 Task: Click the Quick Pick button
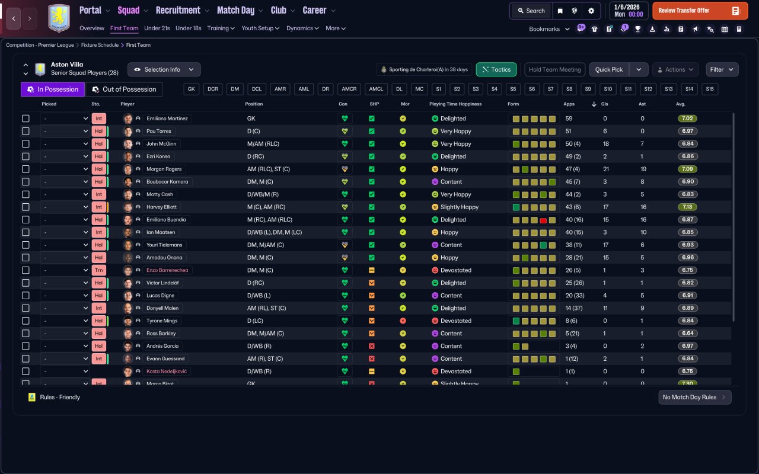(x=609, y=69)
